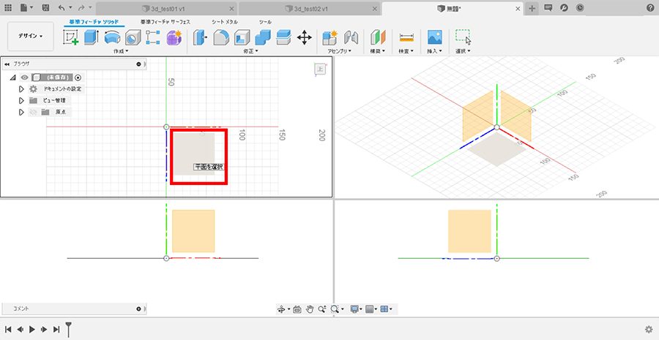
Task: Switch to the 3d_test01 v1 document tab
Action: (166, 8)
